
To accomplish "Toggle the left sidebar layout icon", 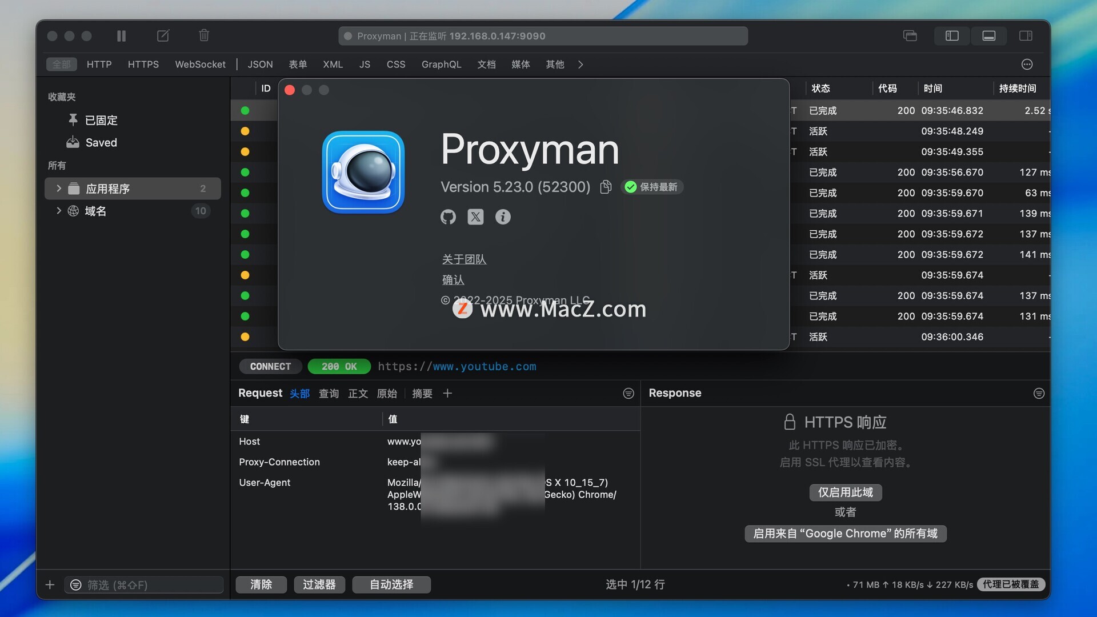I will click(x=952, y=36).
